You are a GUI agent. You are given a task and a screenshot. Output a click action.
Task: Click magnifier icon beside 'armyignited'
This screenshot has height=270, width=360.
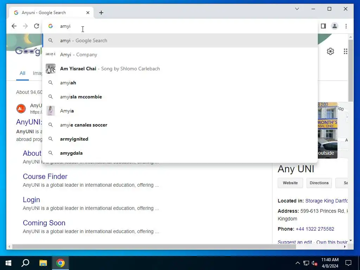coord(51,139)
